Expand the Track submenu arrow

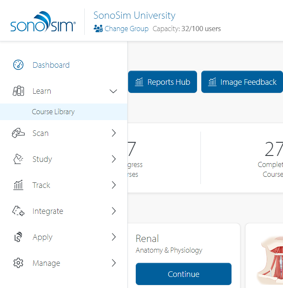click(x=114, y=185)
